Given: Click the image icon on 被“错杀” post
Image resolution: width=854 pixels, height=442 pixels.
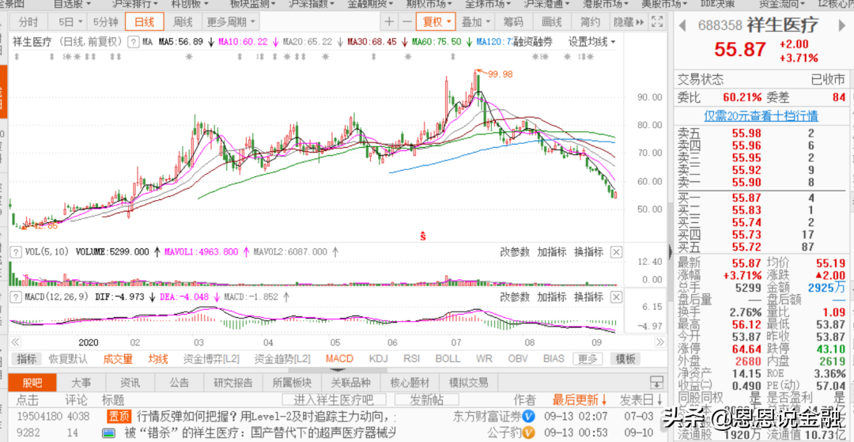Looking at the screenshot, I should coord(108,433).
